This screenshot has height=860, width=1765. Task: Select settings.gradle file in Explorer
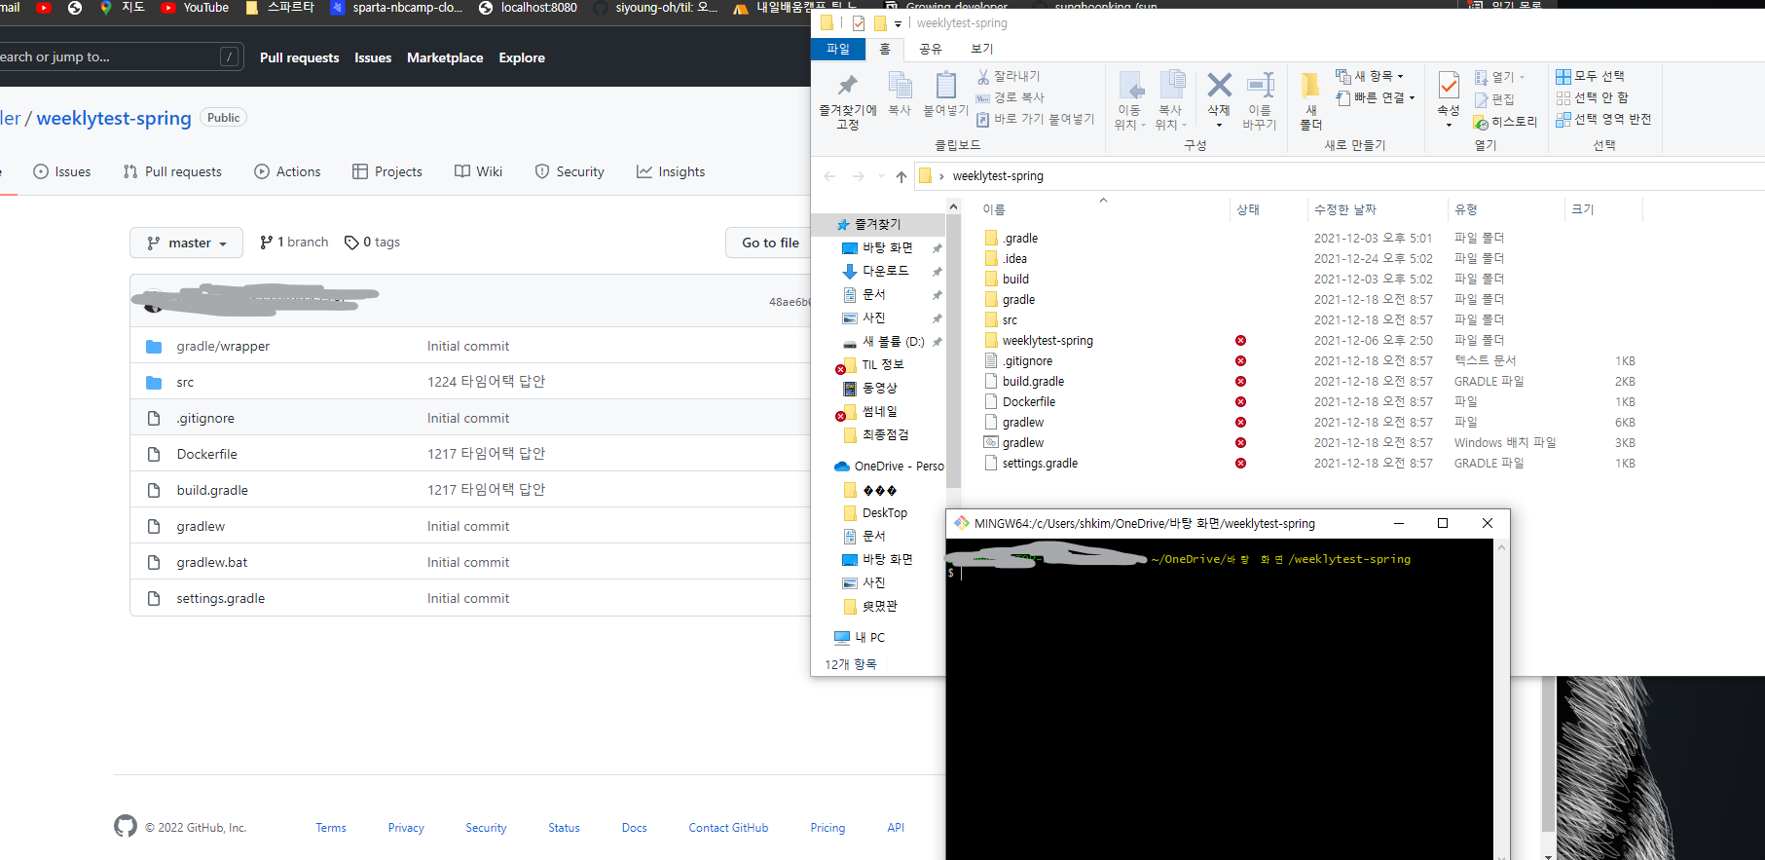click(1040, 464)
